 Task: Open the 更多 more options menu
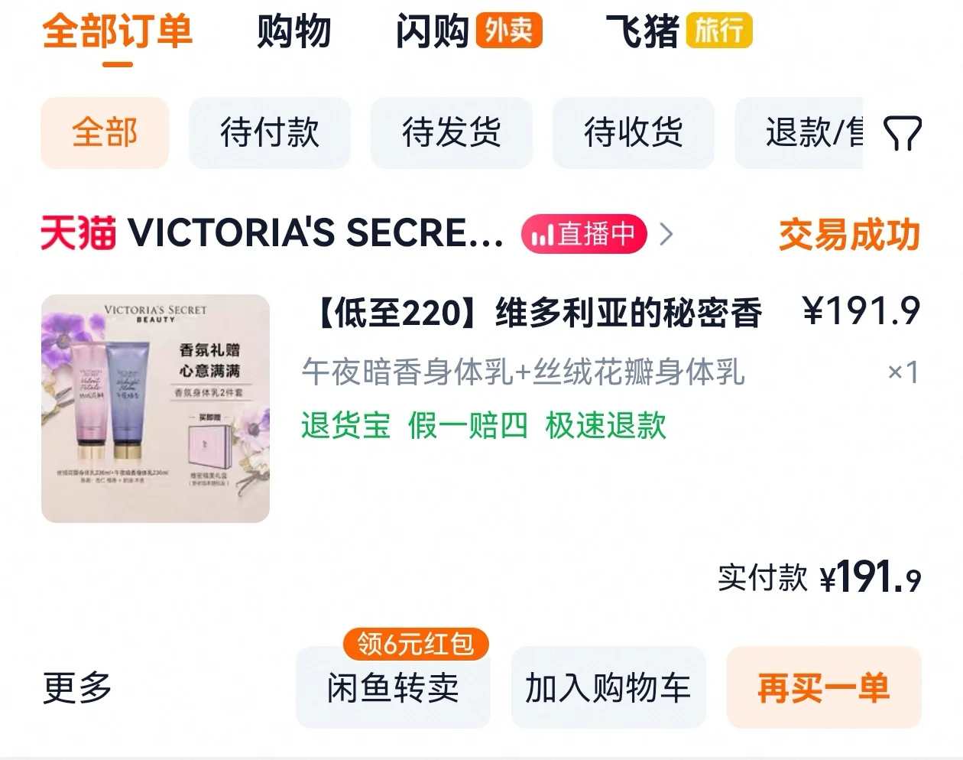tap(77, 687)
